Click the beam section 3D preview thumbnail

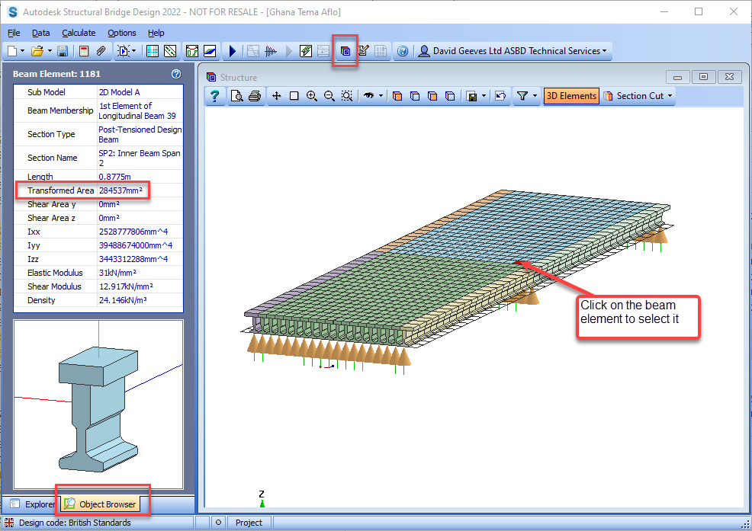tap(98, 405)
